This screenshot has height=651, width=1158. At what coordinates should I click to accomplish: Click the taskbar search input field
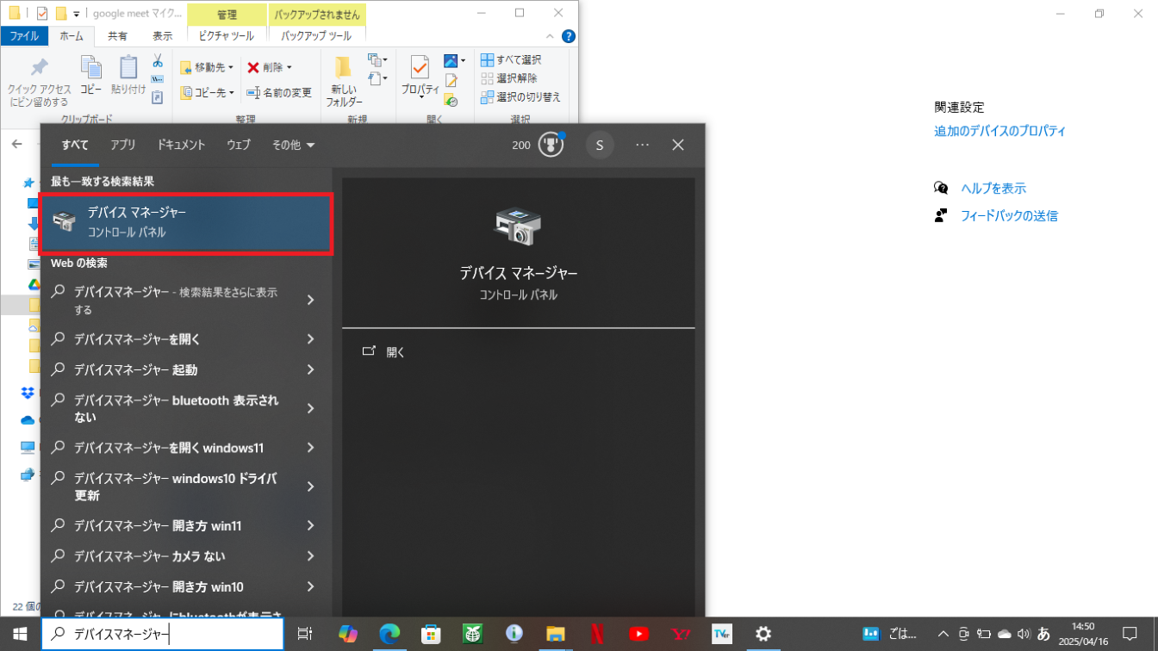pos(164,635)
